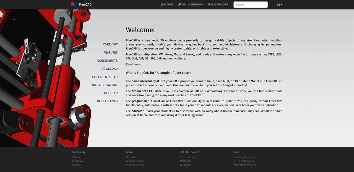Click the Donate! footer link
This screenshot has width=354, height=172.
[188, 161]
